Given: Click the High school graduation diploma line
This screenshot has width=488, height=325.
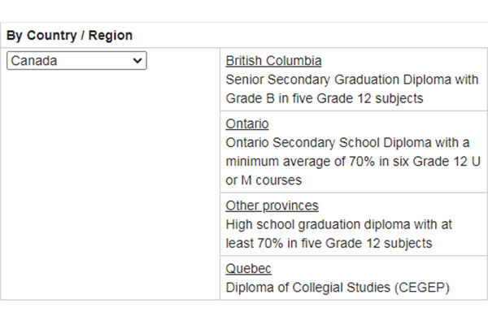Looking at the screenshot, I should [338, 224].
